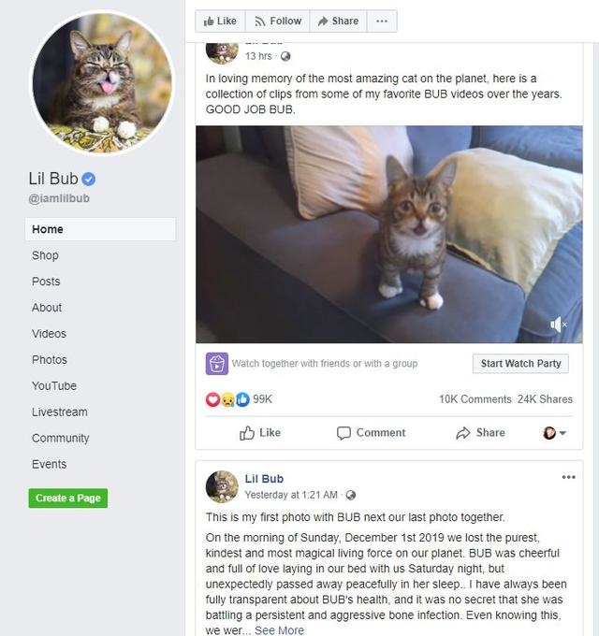This screenshot has width=599, height=636.
Task: Click Lil Bub's profile picture in sidebar
Action: pos(102,83)
